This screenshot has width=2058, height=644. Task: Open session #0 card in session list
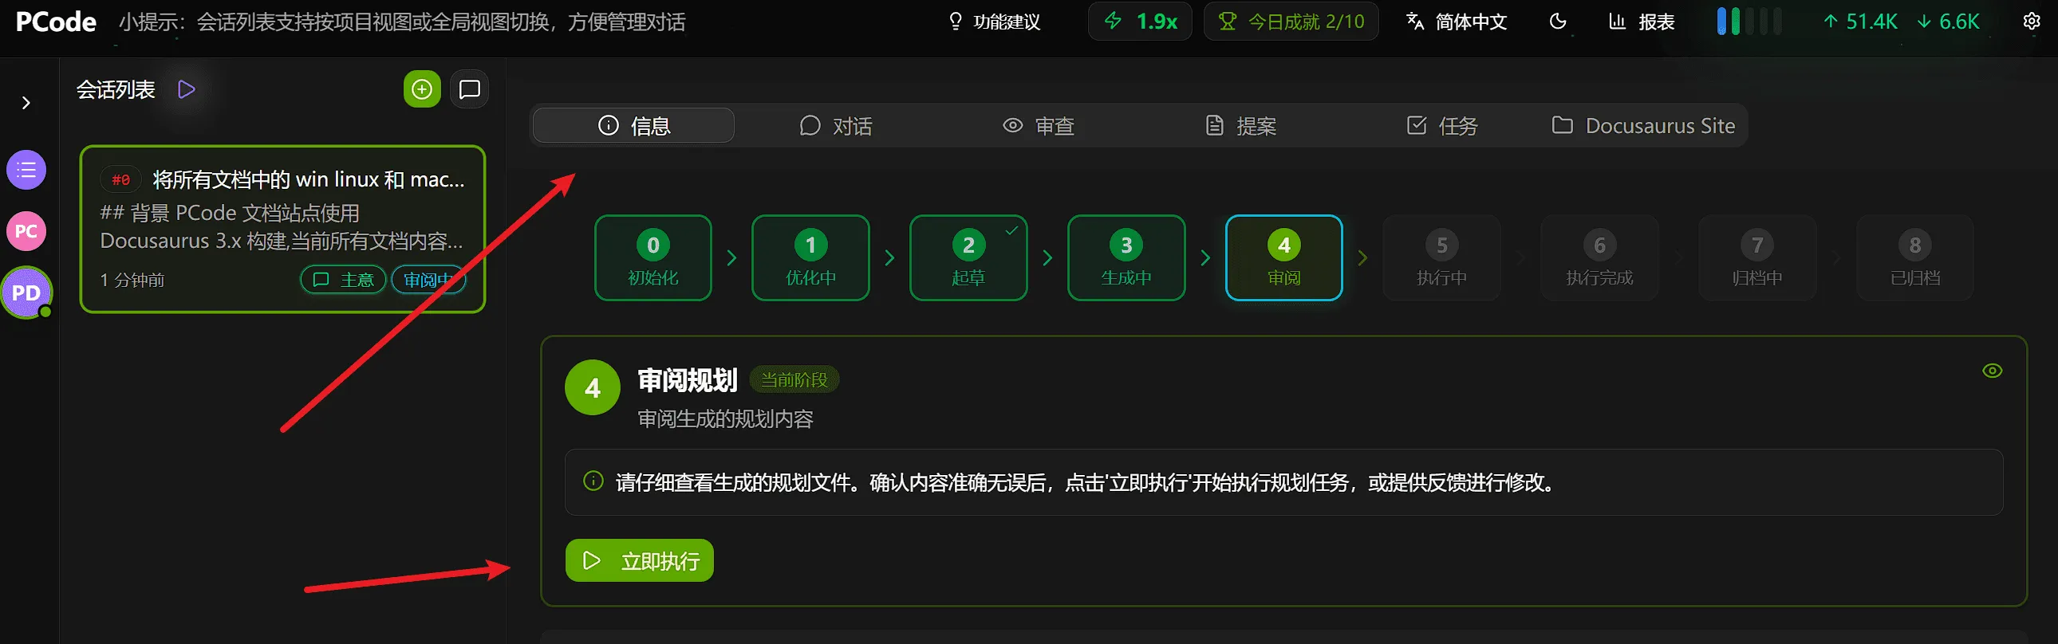282,229
